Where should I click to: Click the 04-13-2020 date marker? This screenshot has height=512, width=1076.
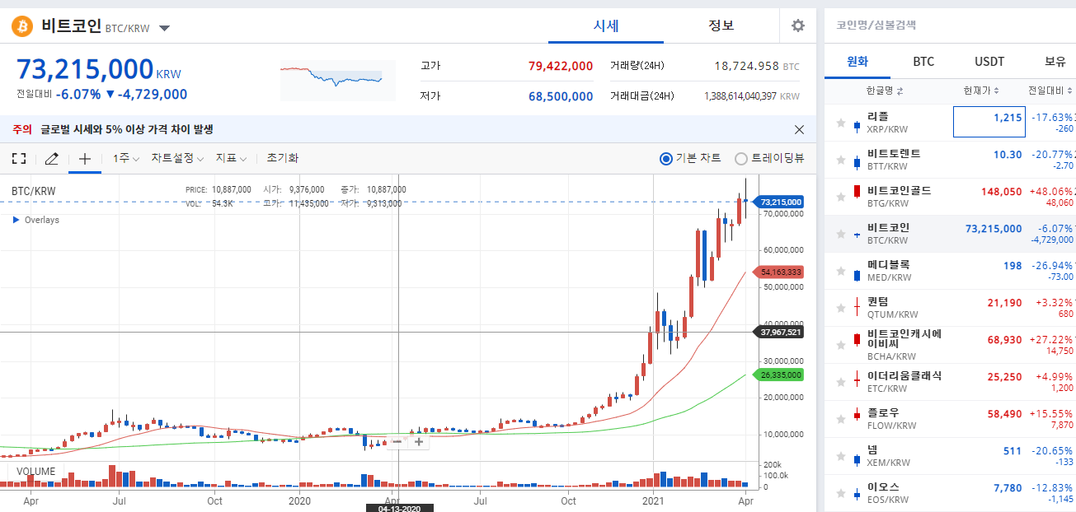tap(399, 509)
